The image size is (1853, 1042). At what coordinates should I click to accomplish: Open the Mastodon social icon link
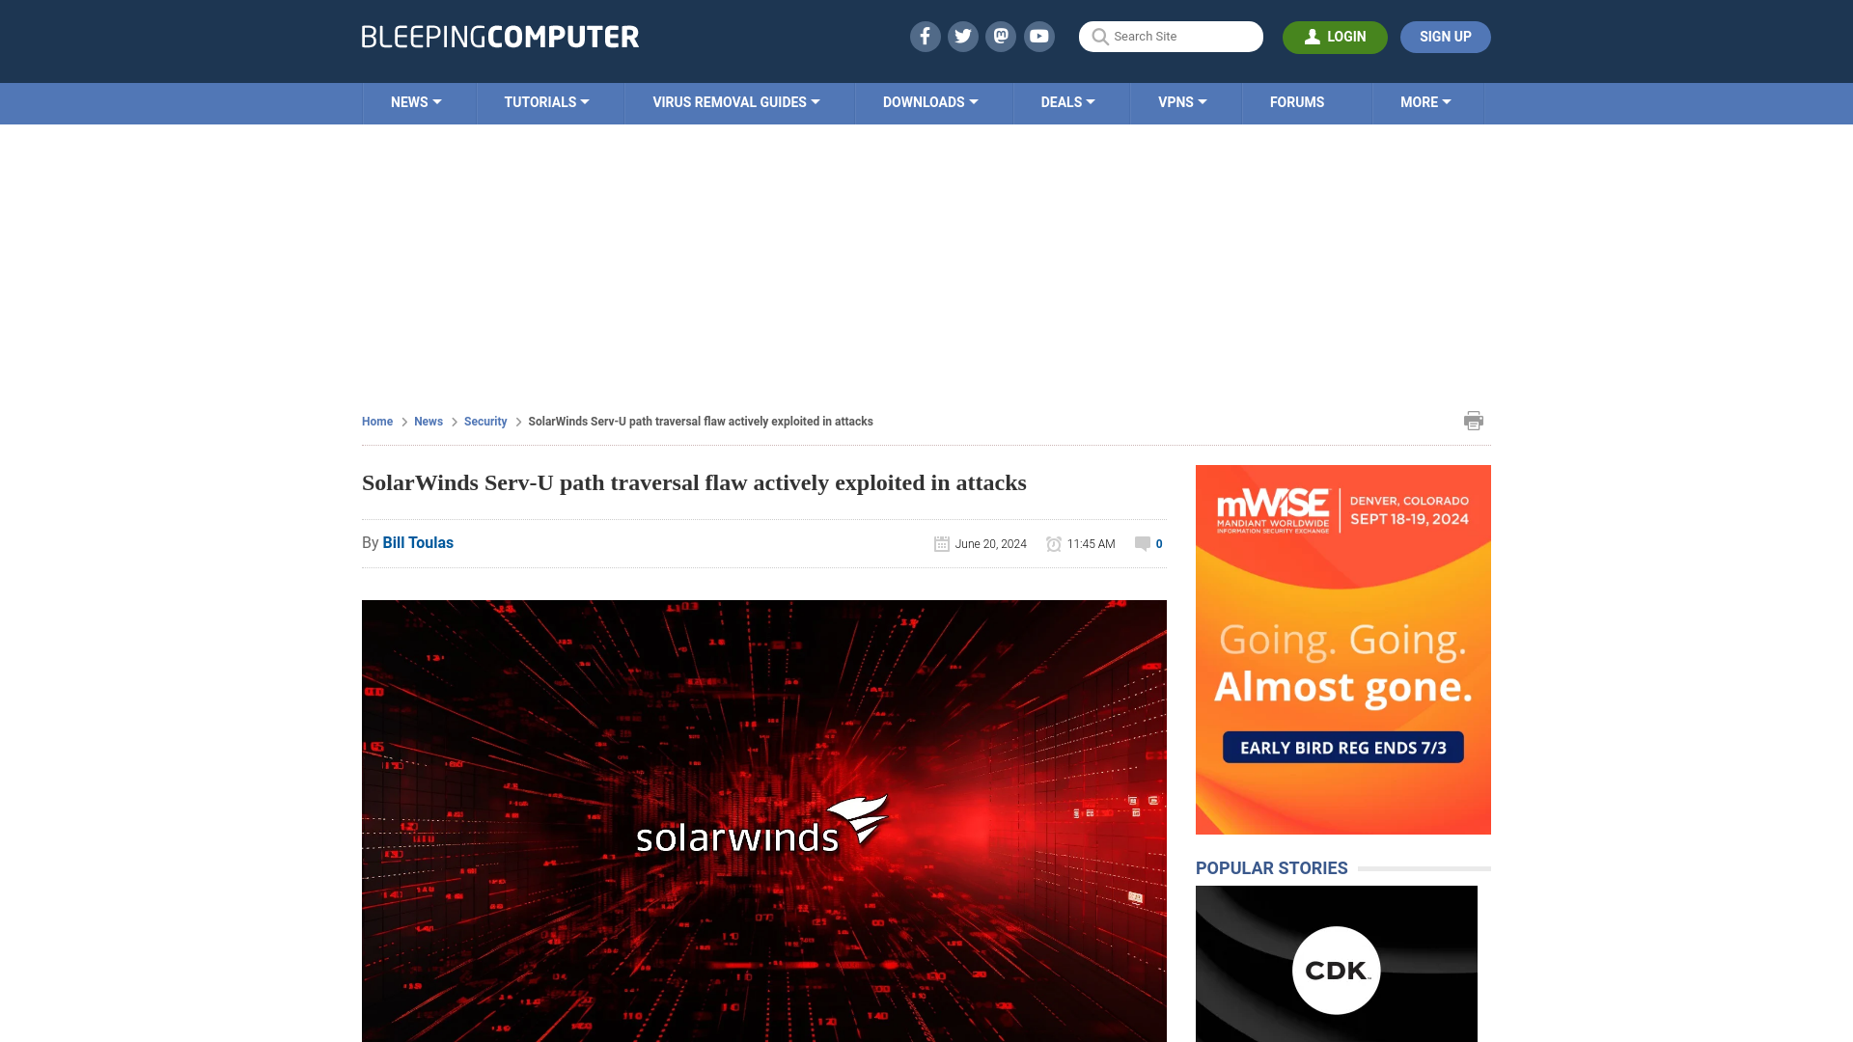tap(1002, 36)
